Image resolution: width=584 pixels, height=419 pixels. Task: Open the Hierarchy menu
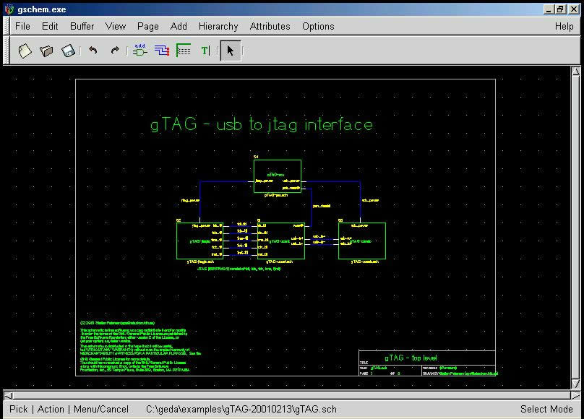point(218,27)
